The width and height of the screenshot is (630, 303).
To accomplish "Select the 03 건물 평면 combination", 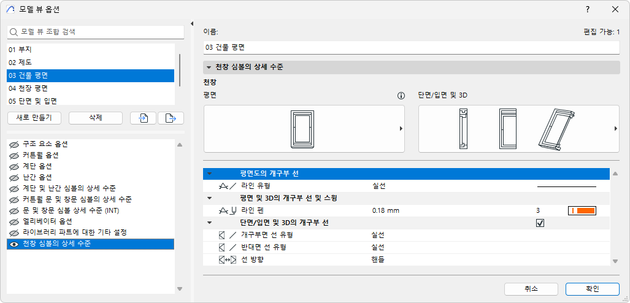I will pyautogui.click(x=90, y=75).
